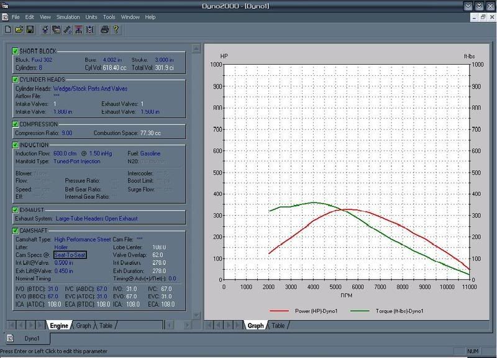
Task: Click the red-topped stand toolbar icon
Action: point(79,30)
